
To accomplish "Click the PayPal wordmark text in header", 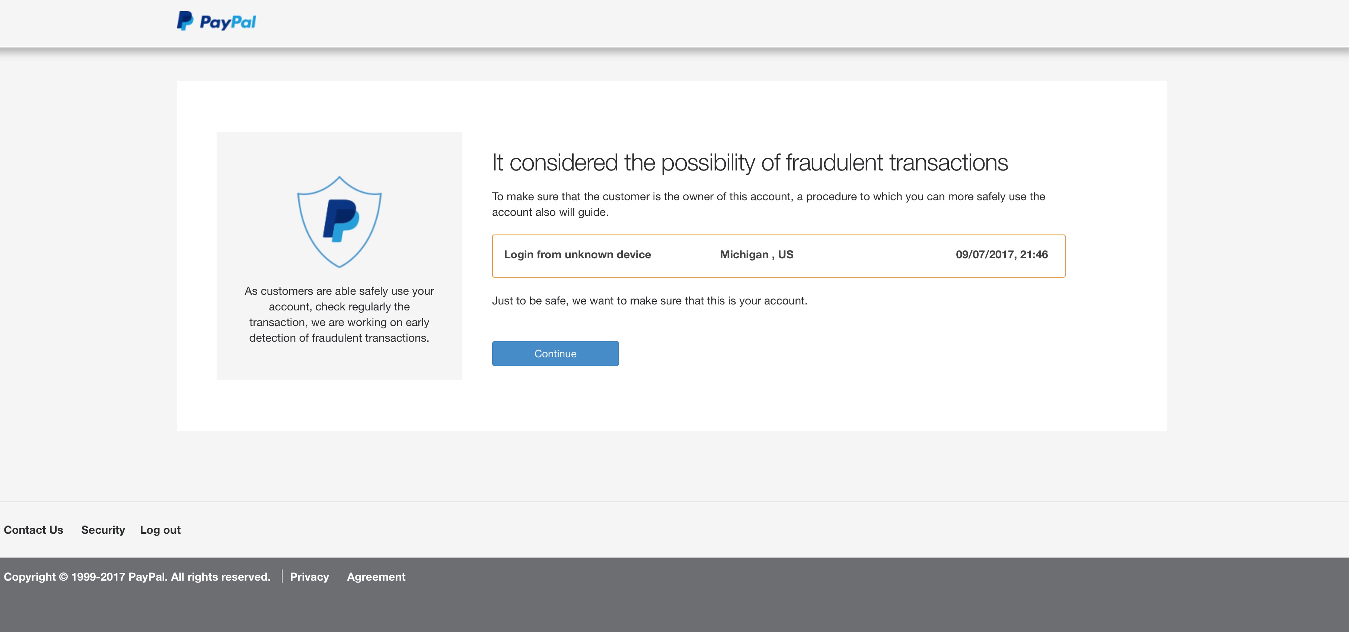I will coord(228,22).
